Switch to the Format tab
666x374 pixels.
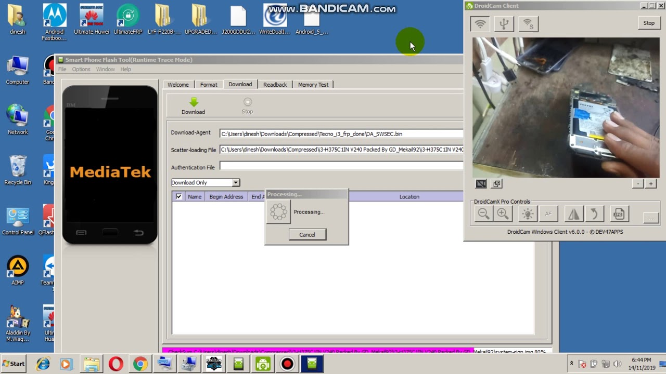209,85
